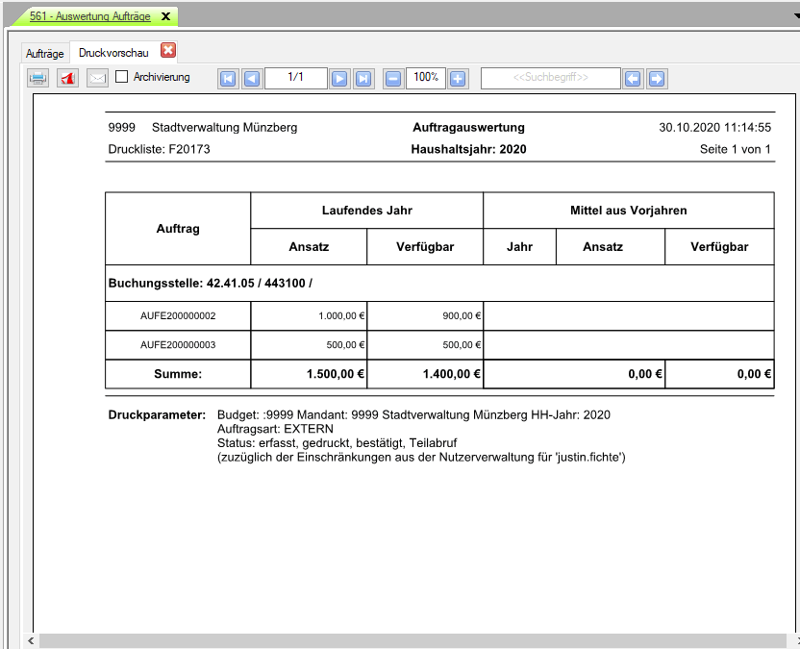Click the printer icon to print

pyautogui.click(x=37, y=78)
